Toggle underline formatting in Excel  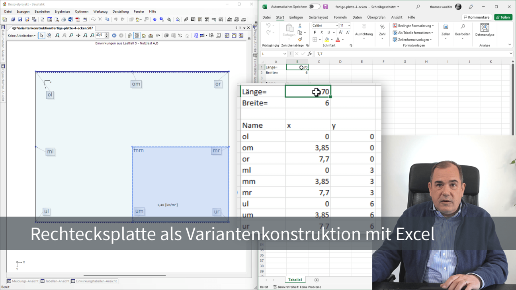(x=328, y=33)
